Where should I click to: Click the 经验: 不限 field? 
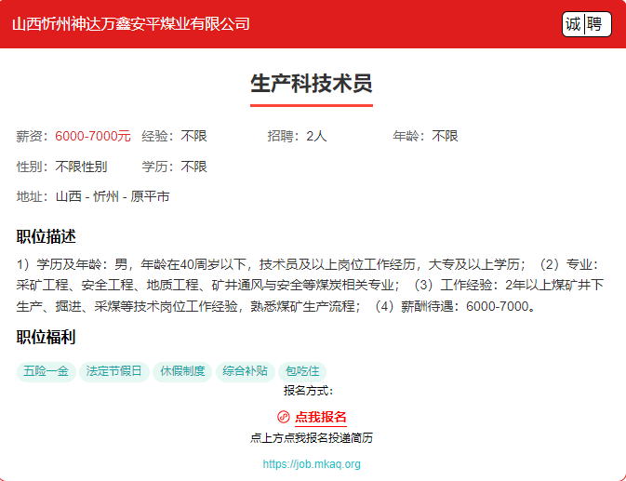[x=174, y=136]
